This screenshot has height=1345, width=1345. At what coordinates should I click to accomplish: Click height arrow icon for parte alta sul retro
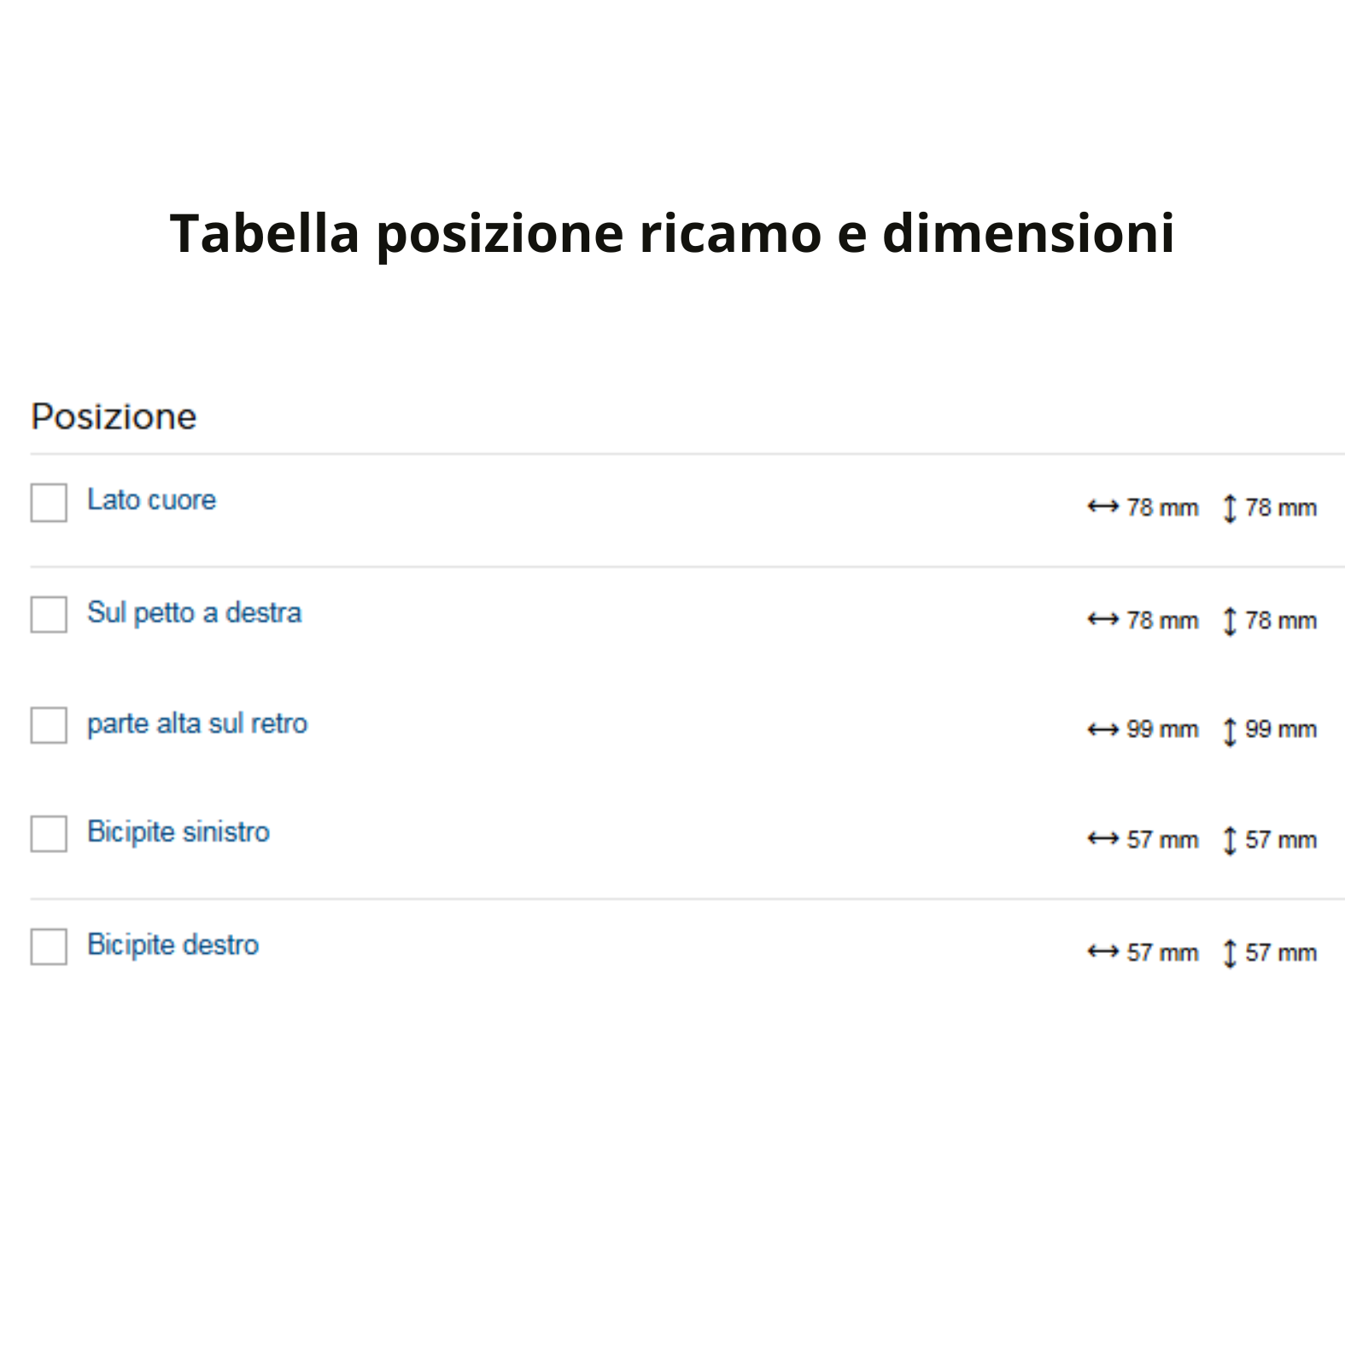pos(1229,731)
